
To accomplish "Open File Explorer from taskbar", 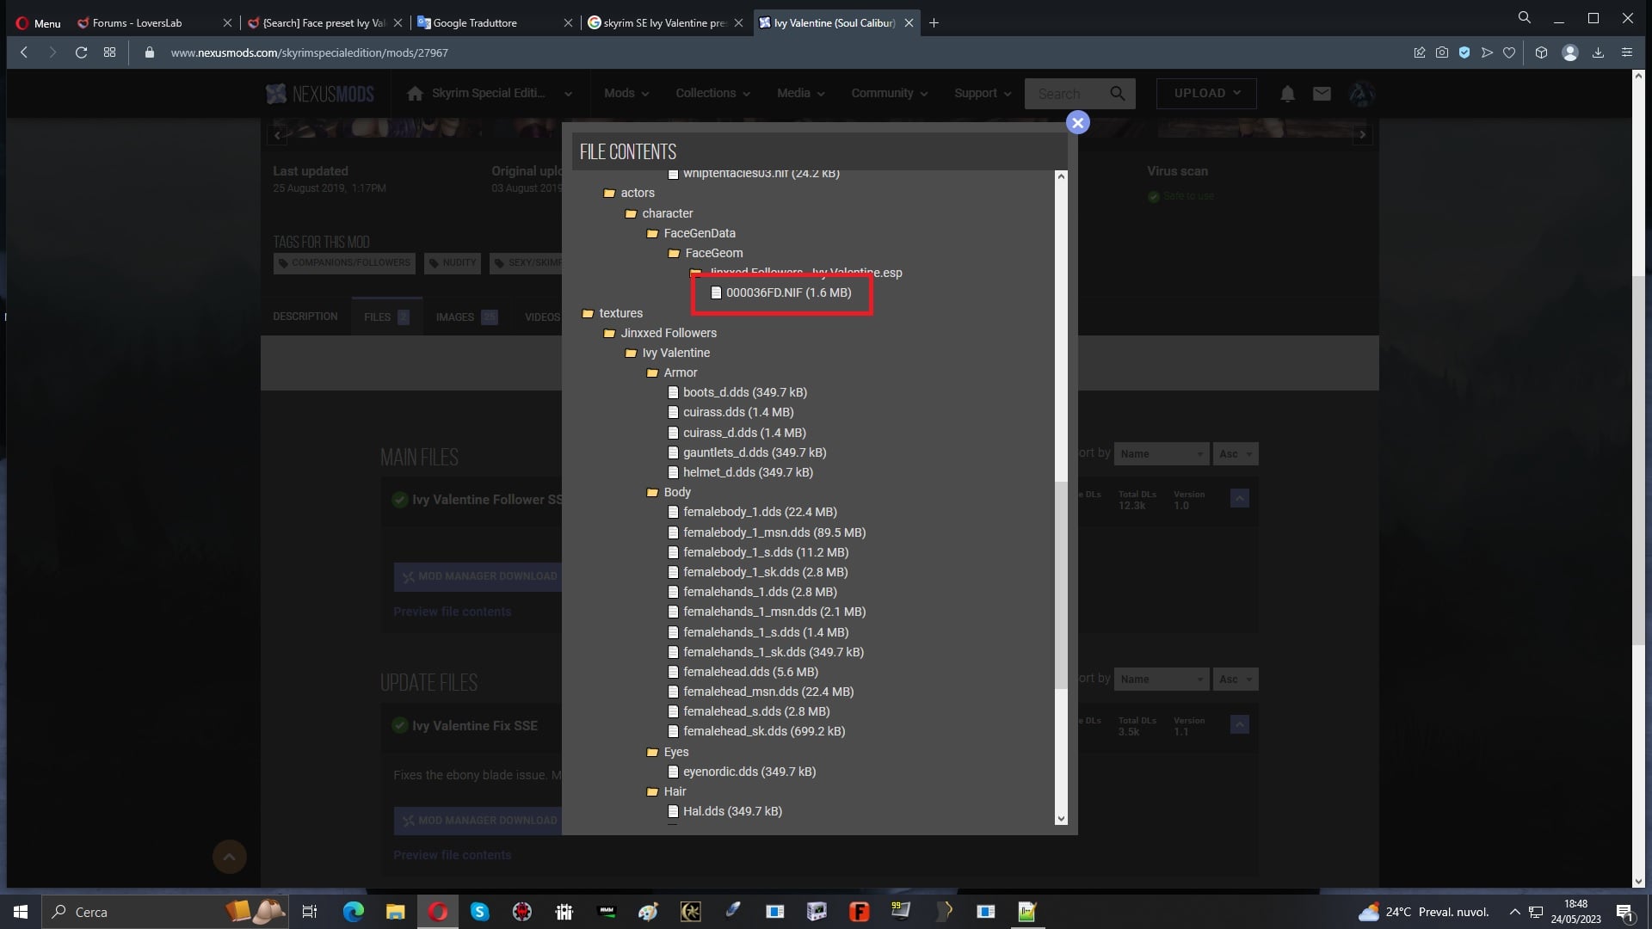I will coord(395,912).
